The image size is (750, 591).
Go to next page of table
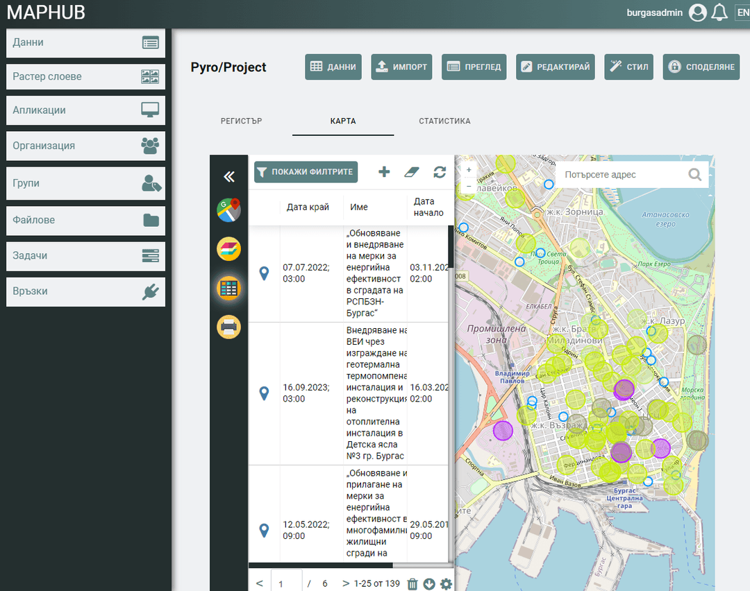click(x=346, y=583)
